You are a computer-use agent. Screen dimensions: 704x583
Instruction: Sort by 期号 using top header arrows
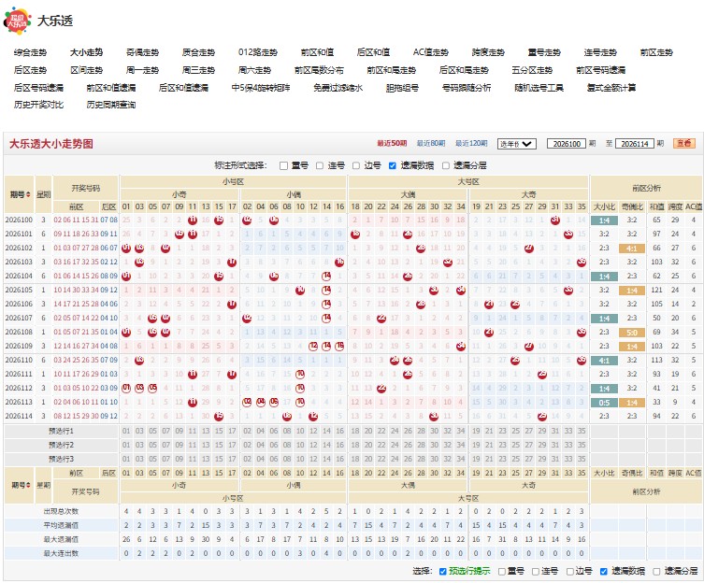29,194
